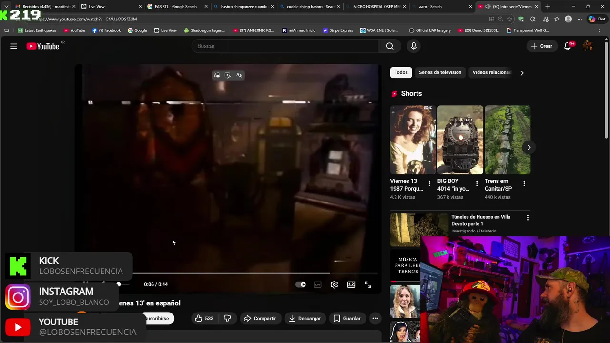610x343 pixels.
Task: Open player settings gear
Action: click(335, 284)
